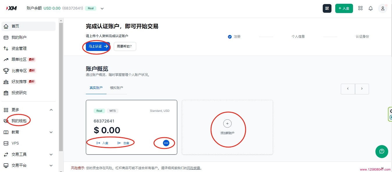Switch to the 真实账户 tab
Viewport: 392px width, 172px height.
96,88
